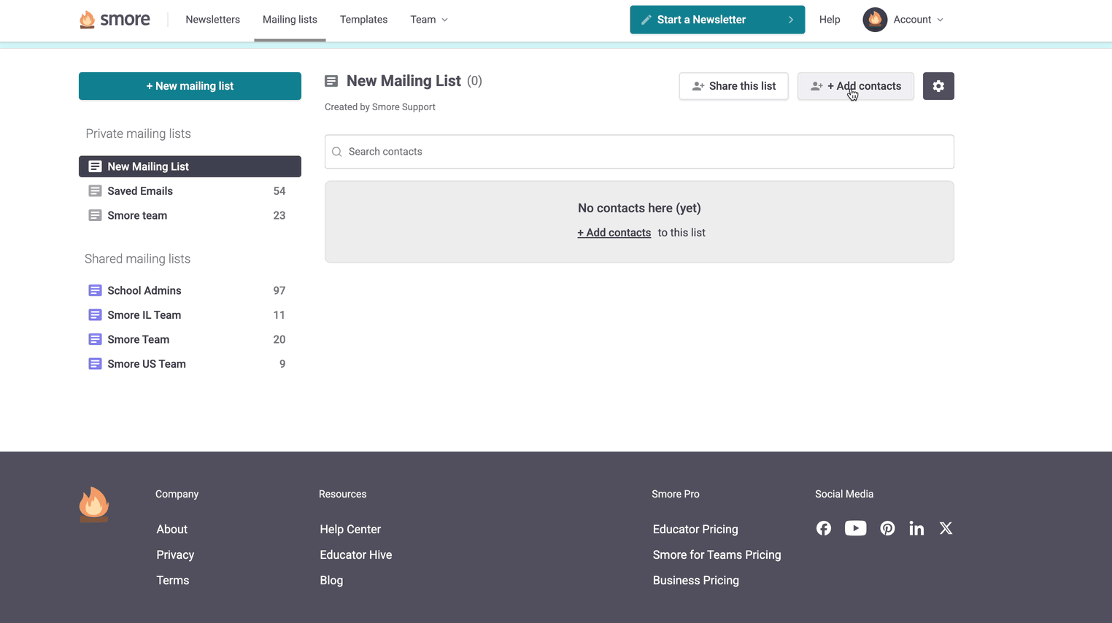
Task: Open the mailing list settings gear
Action: (938, 86)
